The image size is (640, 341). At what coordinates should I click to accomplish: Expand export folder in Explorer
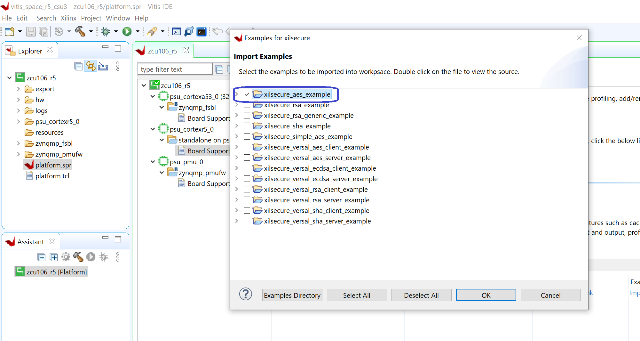(x=19, y=89)
